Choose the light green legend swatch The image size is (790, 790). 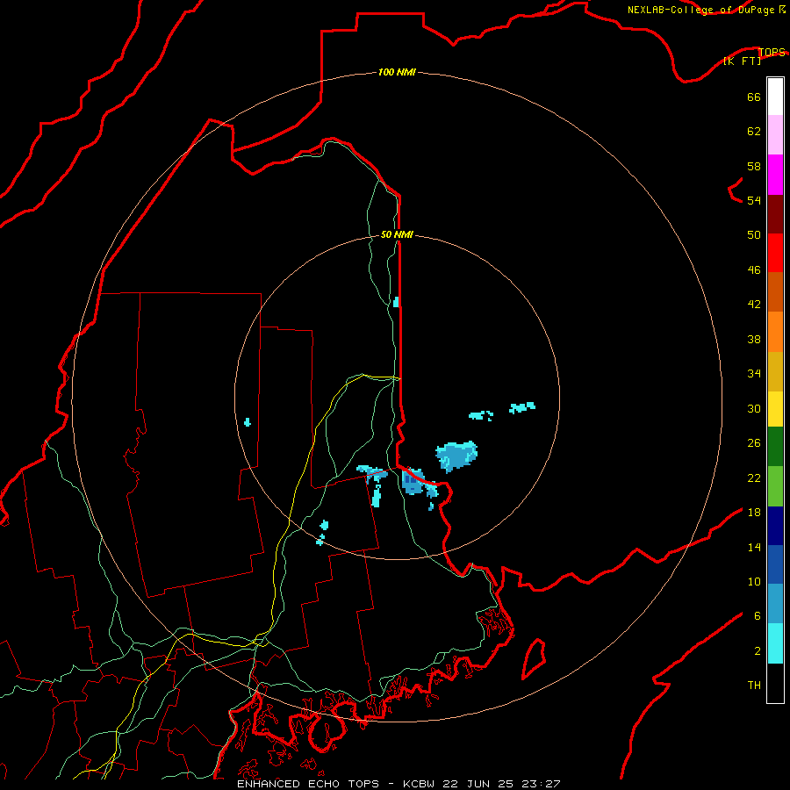(x=775, y=486)
